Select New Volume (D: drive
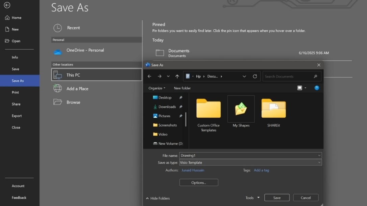The width and height of the screenshot is (367, 206). (171, 143)
